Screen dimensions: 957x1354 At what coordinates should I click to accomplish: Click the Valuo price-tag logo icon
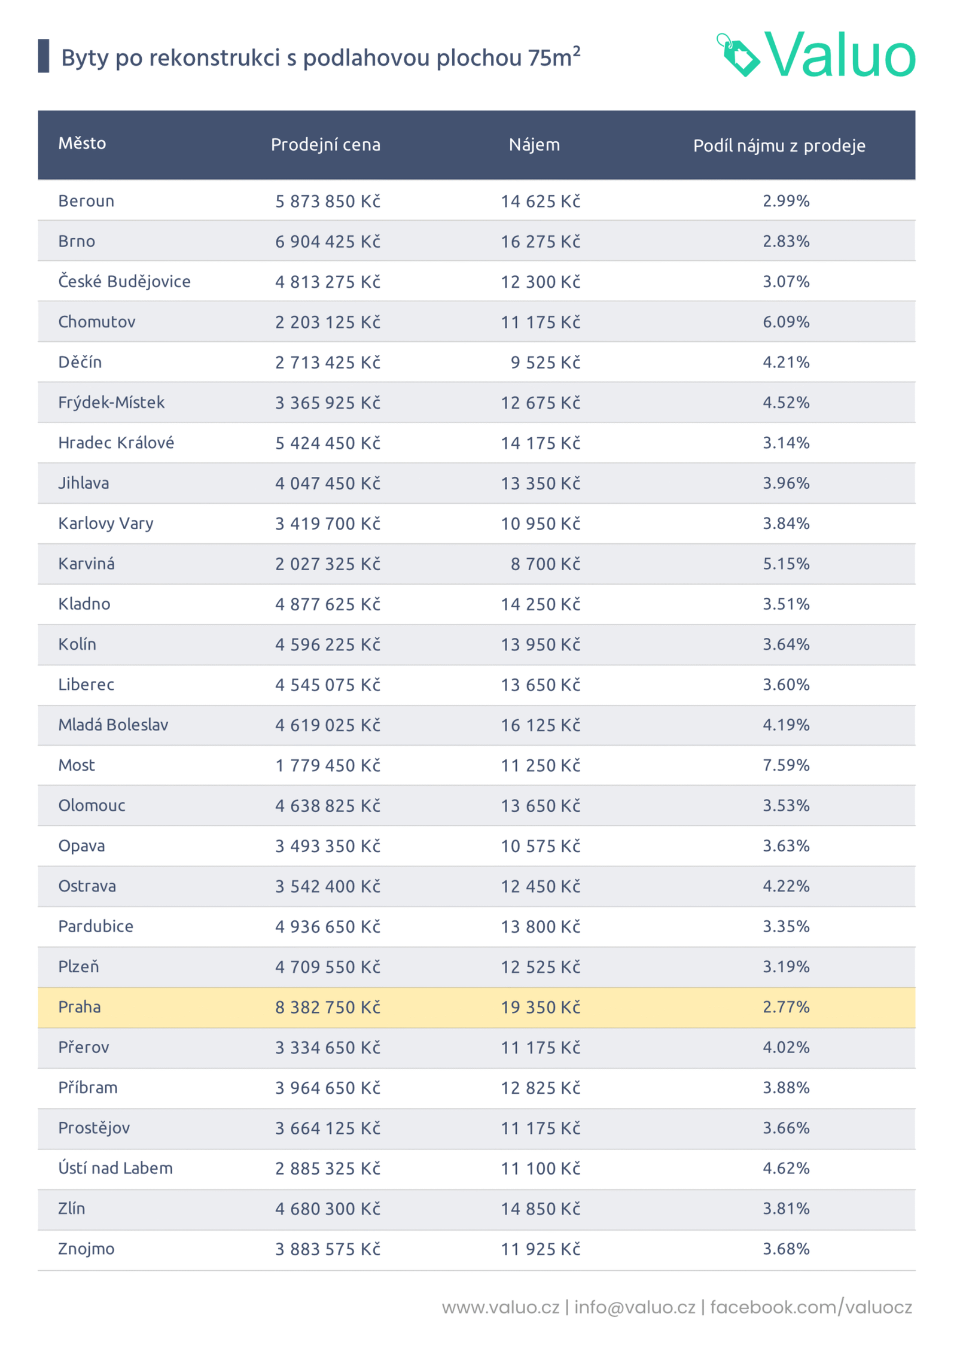(x=738, y=55)
